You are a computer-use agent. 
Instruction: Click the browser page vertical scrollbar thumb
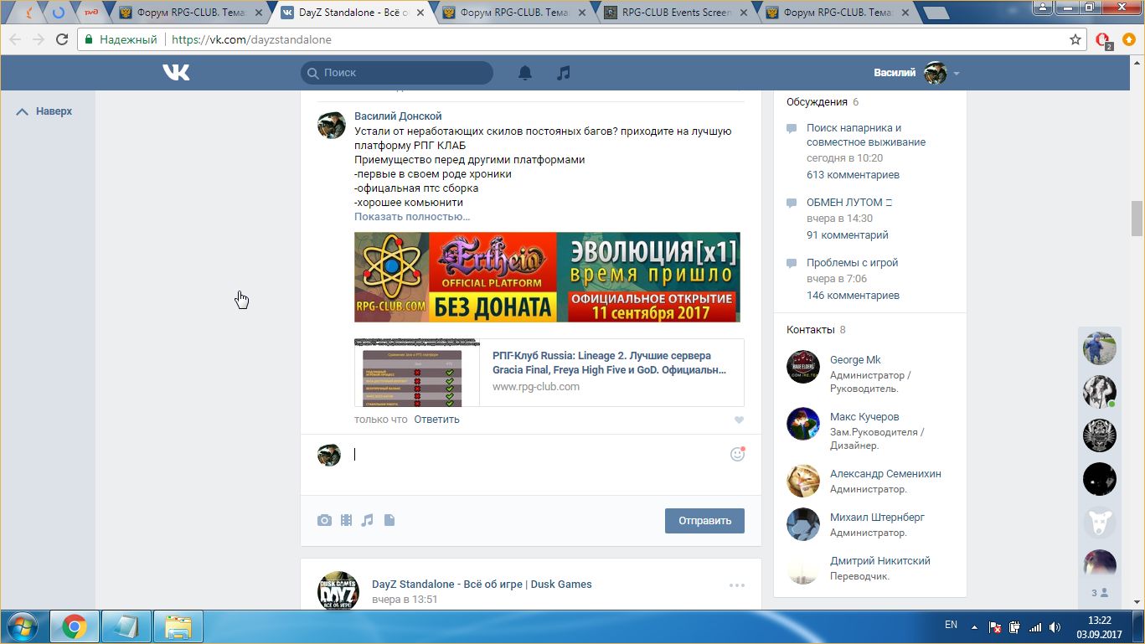click(1137, 219)
